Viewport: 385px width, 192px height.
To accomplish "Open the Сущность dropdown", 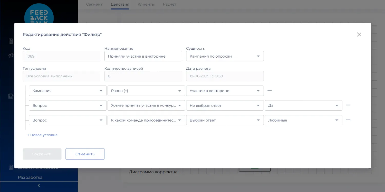I will click(x=225, y=56).
